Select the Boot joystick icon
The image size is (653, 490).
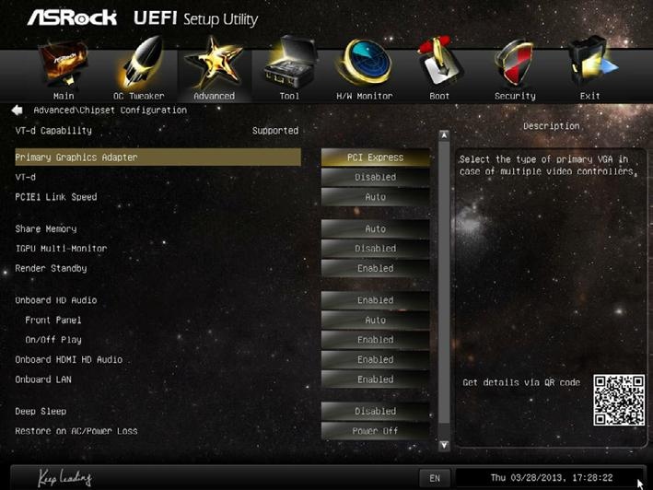click(x=439, y=62)
